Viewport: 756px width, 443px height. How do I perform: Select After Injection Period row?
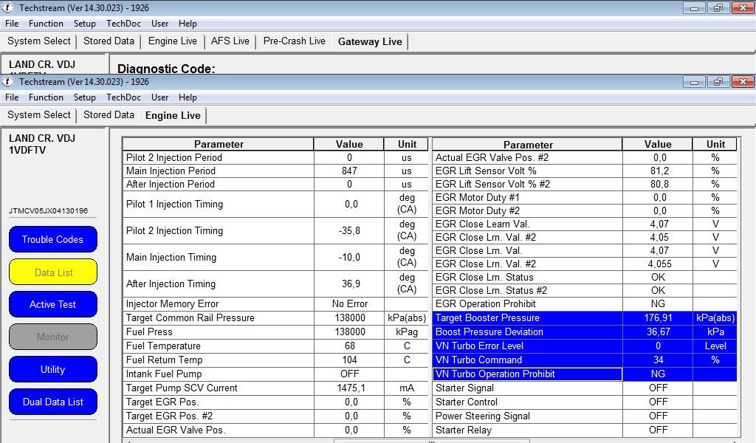(275, 184)
